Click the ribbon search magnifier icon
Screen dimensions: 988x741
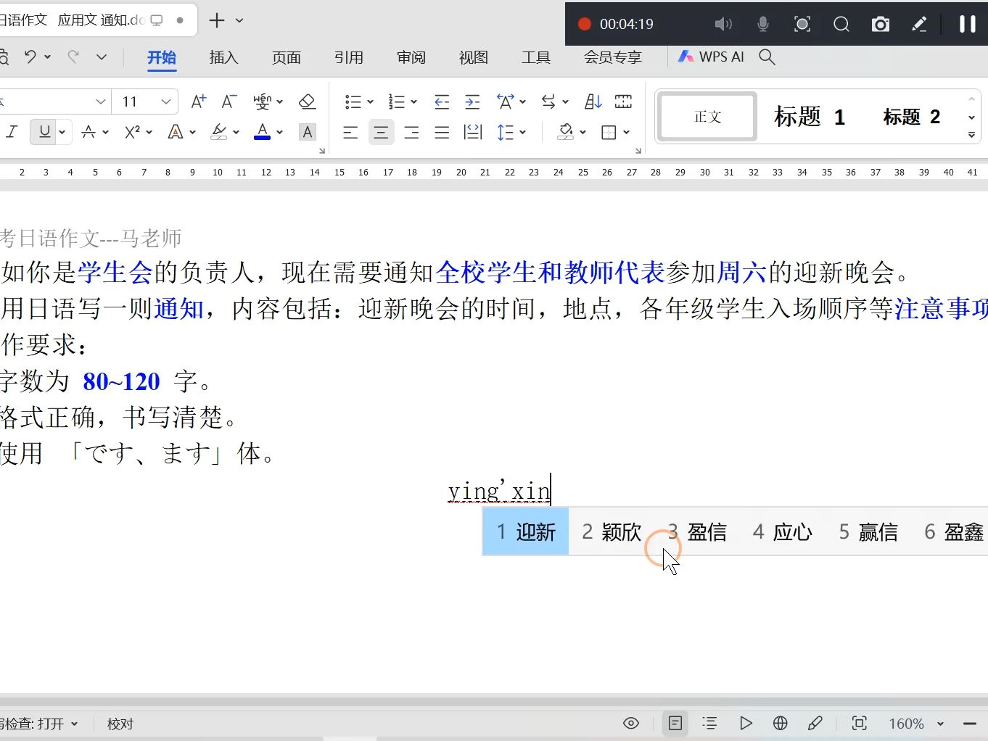767,57
